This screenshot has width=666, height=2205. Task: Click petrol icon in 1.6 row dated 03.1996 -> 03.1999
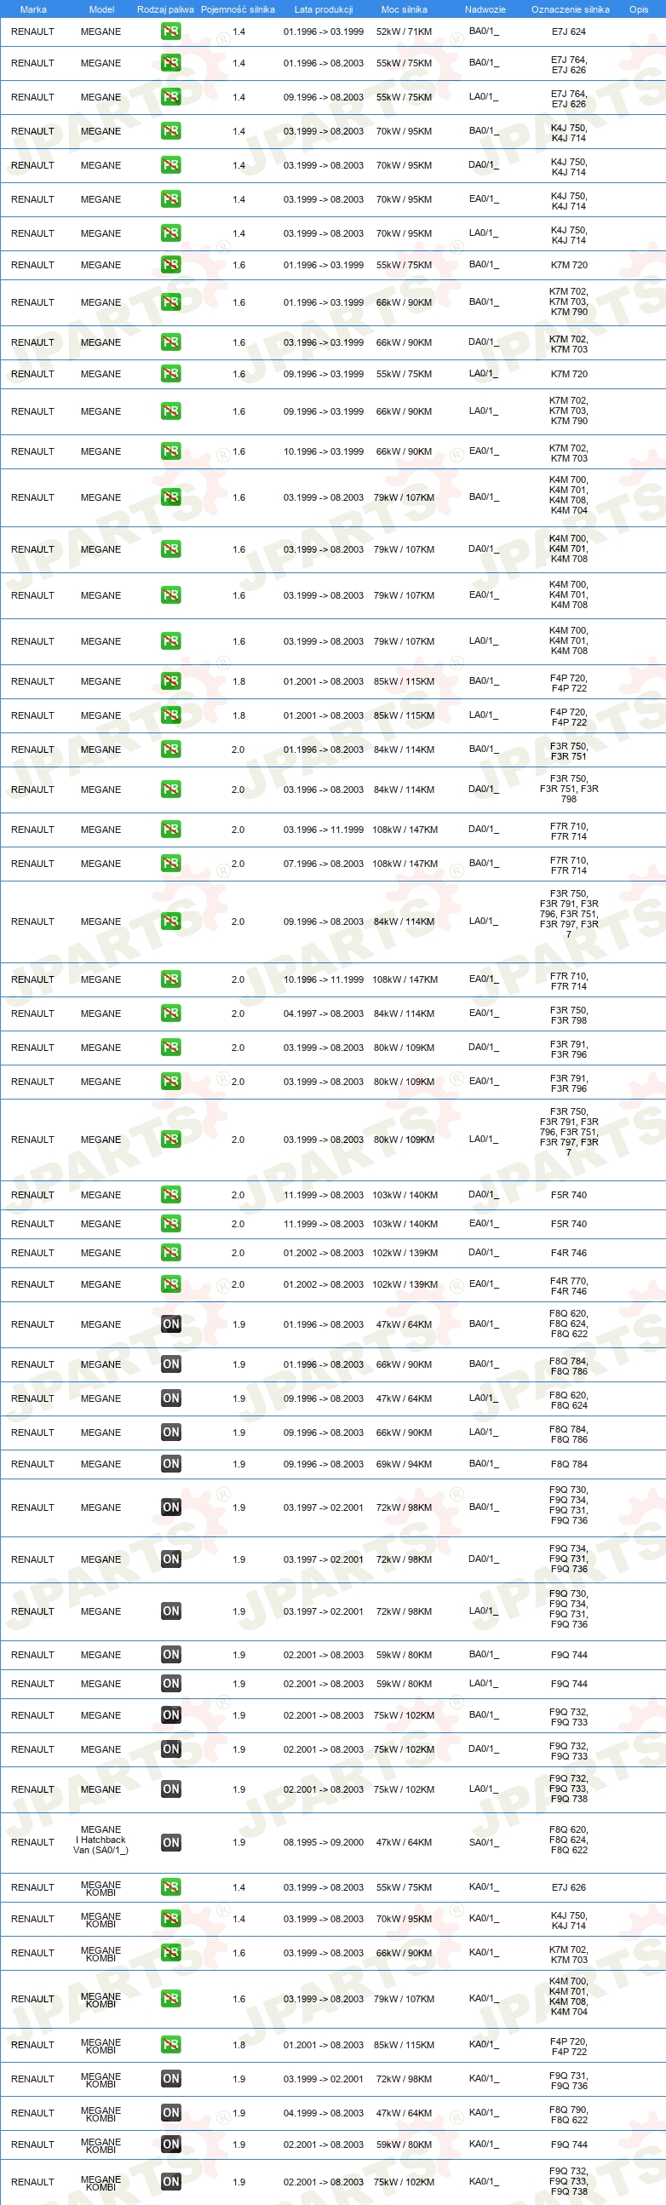[x=170, y=342]
